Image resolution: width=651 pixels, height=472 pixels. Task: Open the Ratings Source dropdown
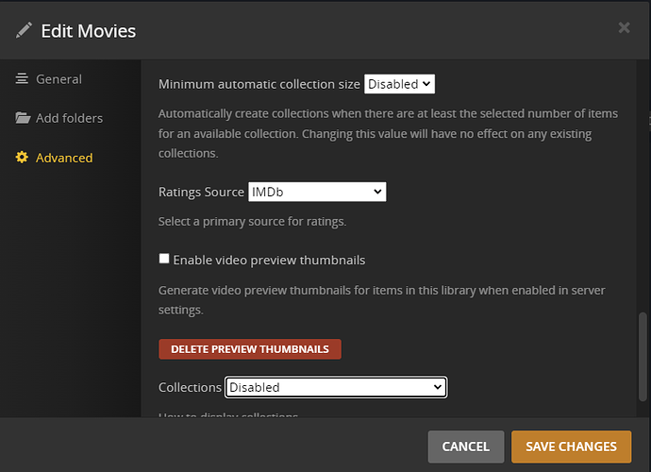pos(317,192)
